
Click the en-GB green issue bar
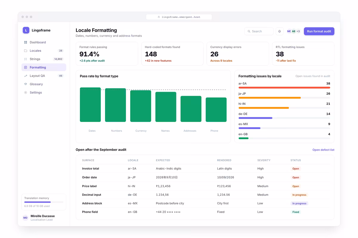pos(243,138)
